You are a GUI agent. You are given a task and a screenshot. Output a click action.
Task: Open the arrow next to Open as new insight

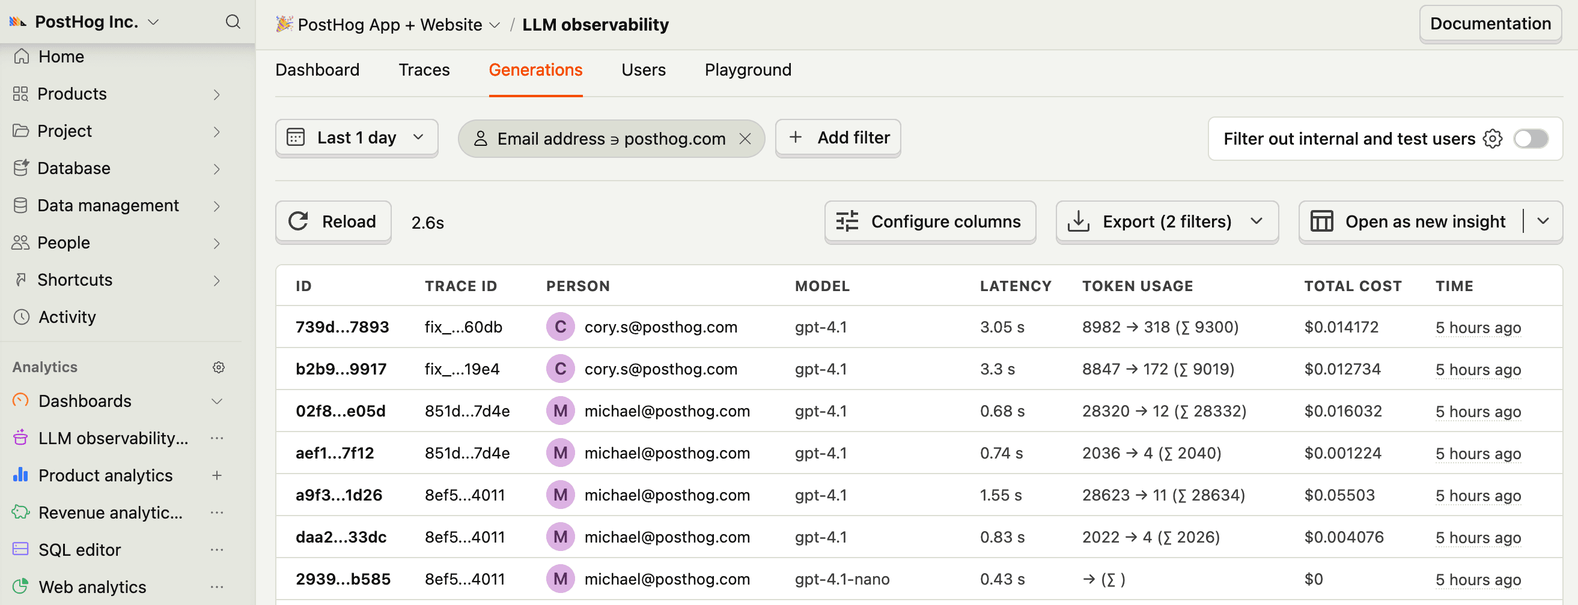pyautogui.click(x=1543, y=221)
